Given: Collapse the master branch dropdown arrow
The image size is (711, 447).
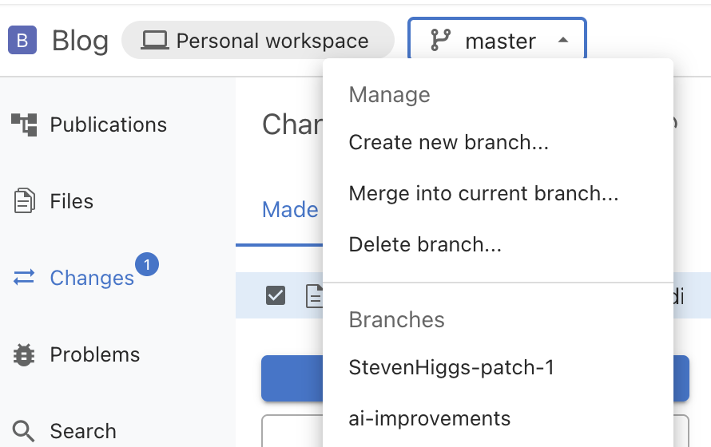Looking at the screenshot, I should click(562, 40).
